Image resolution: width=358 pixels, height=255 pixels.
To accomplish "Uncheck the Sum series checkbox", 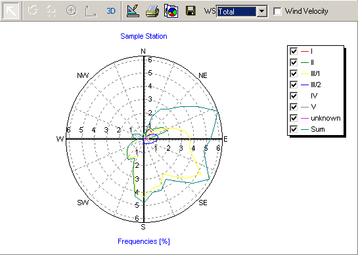I will (294, 129).
